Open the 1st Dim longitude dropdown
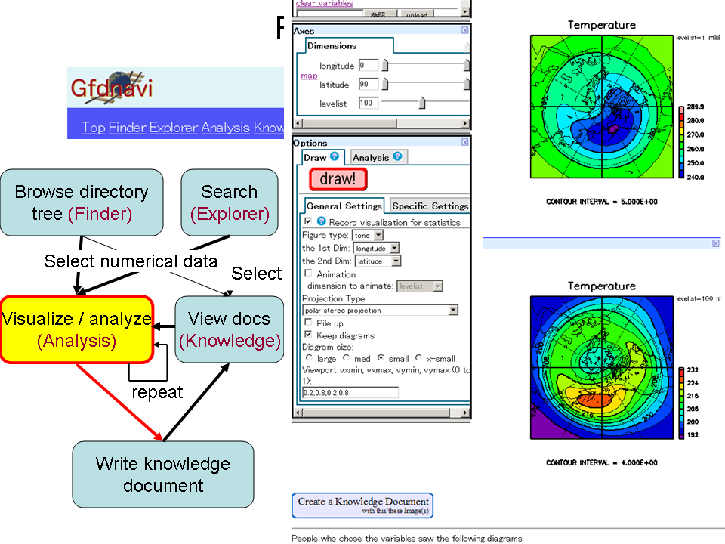 point(376,249)
